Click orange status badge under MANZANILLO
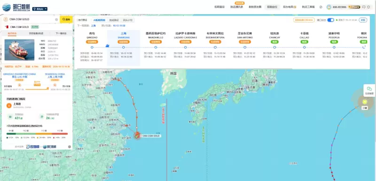Image resolution: width=376 pixels, height=181 pixels. click(156, 42)
